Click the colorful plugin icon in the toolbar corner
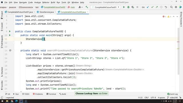Screen dimensions: 183x103 point(180,7)
